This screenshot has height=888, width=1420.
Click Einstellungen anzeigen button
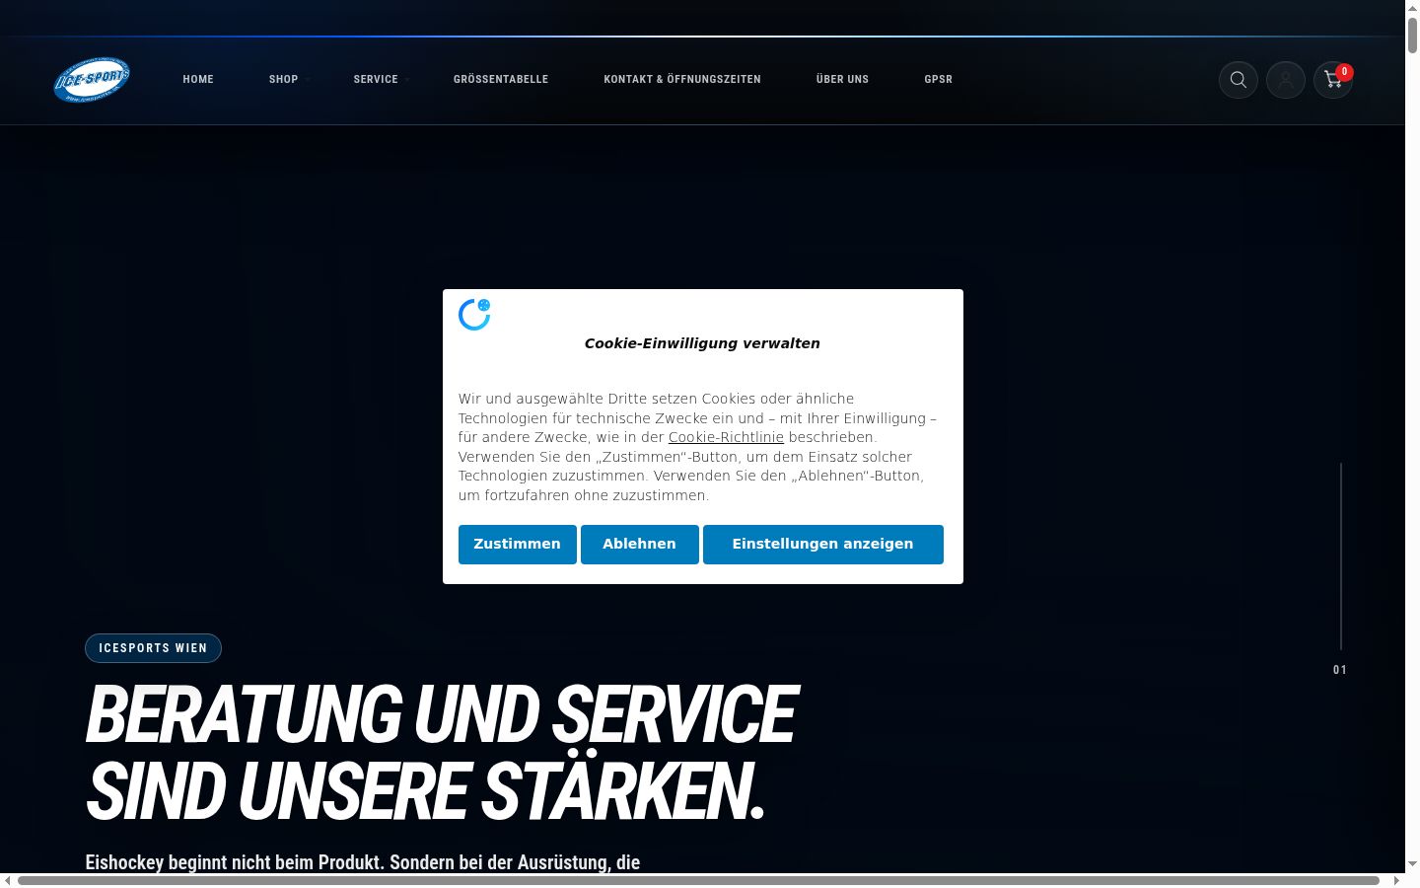(x=823, y=545)
